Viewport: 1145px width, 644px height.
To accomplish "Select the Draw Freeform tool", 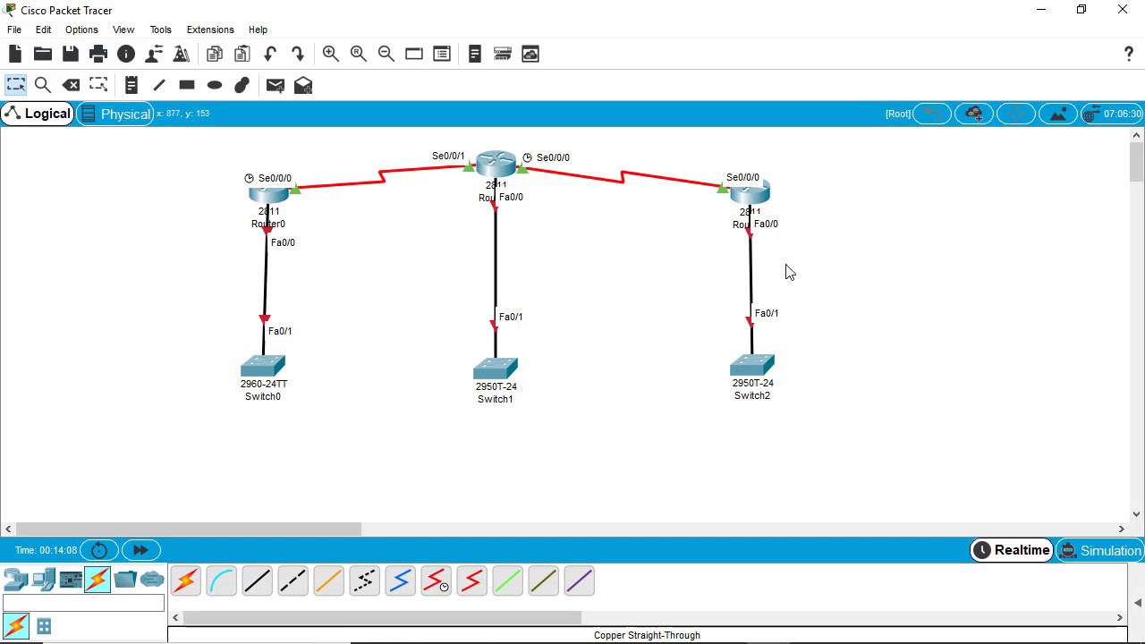I will [242, 85].
